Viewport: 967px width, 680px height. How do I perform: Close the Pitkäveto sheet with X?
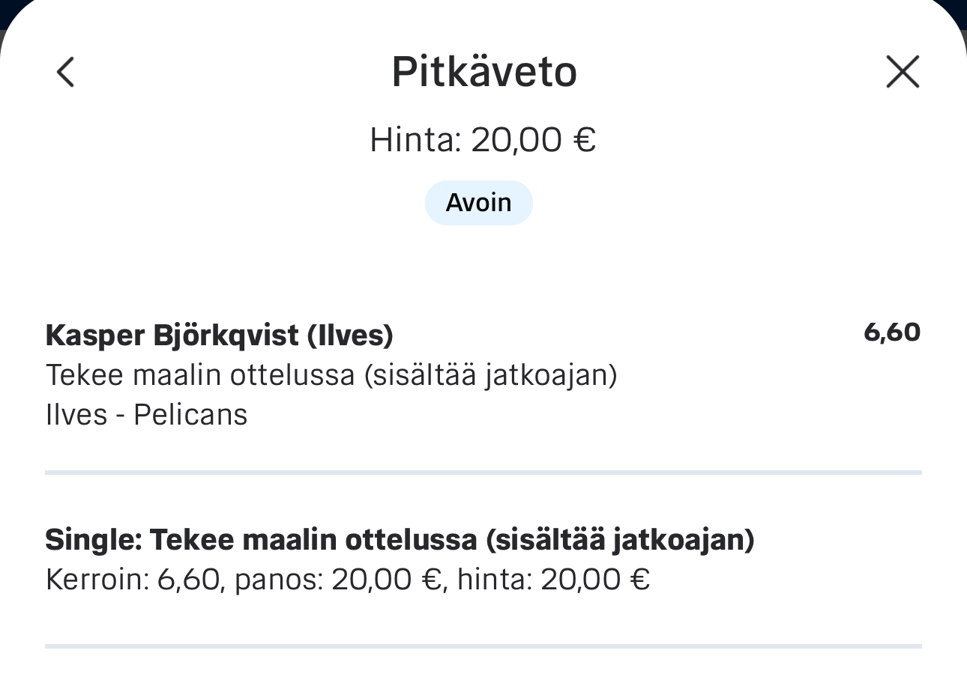(902, 73)
